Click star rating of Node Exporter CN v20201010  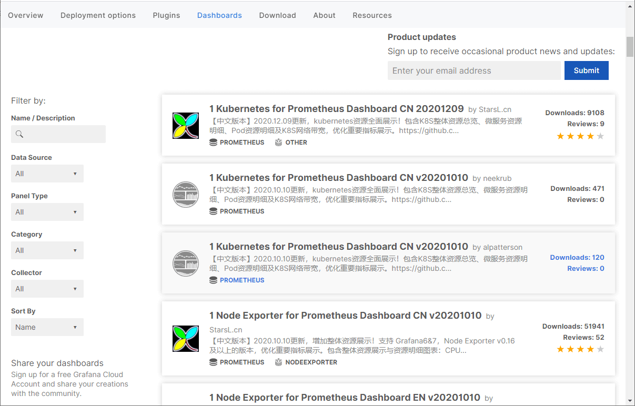click(580, 349)
